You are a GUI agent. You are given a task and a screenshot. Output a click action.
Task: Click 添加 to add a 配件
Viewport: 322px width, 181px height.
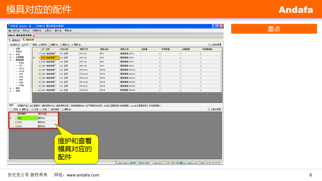click(x=12, y=110)
